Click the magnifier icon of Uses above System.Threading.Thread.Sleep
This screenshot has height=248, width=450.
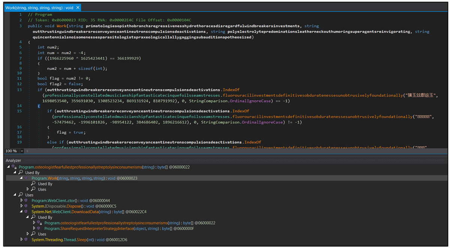pyautogui.click(x=33, y=234)
